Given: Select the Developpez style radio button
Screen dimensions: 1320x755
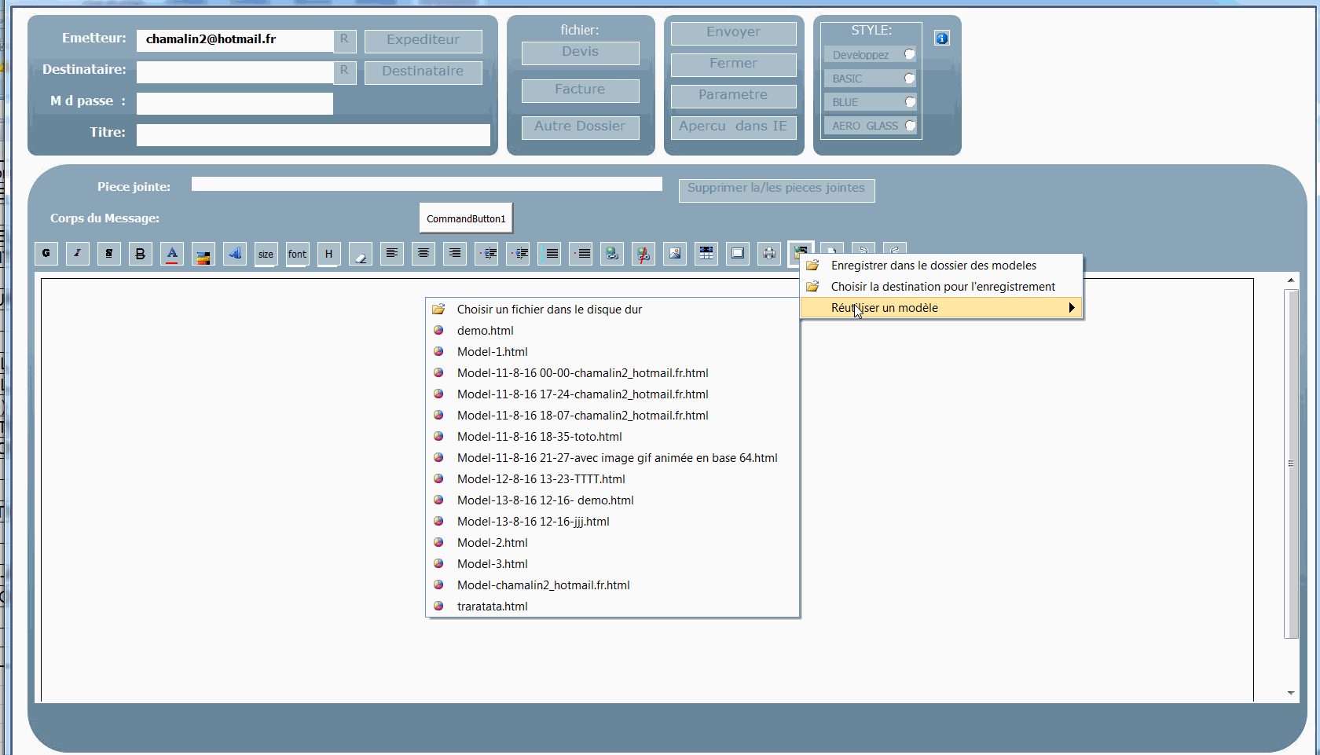Looking at the screenshot, I should coord(909,54).
